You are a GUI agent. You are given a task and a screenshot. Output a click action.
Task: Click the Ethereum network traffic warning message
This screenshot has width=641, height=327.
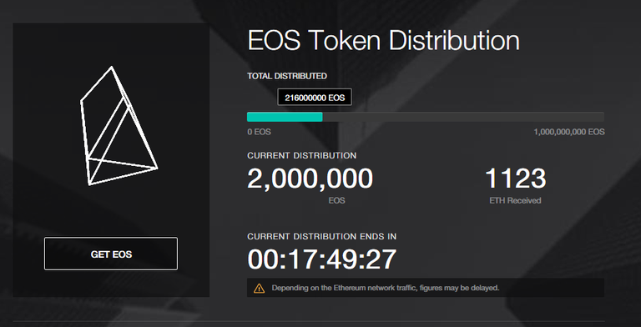pos(386,288)
